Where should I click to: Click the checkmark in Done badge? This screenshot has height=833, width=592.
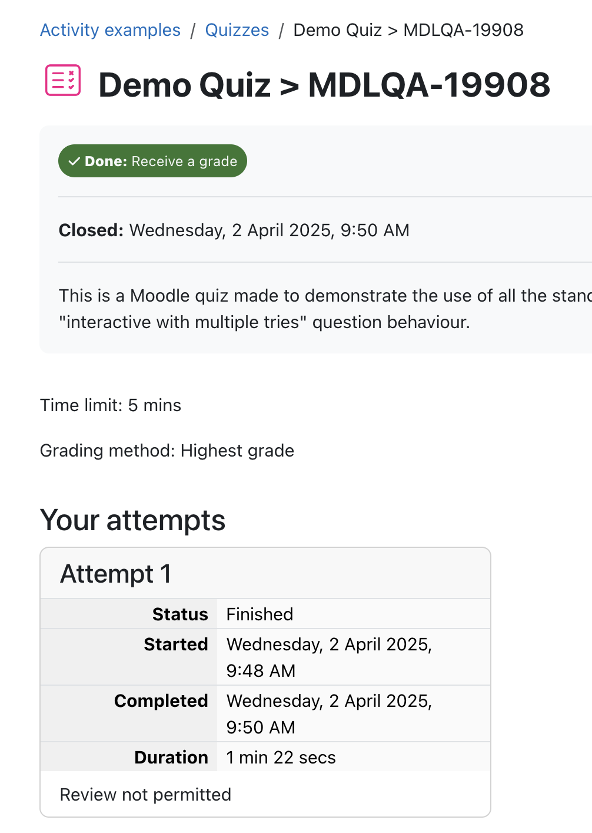pyautogui.click(x=74, y=161)
